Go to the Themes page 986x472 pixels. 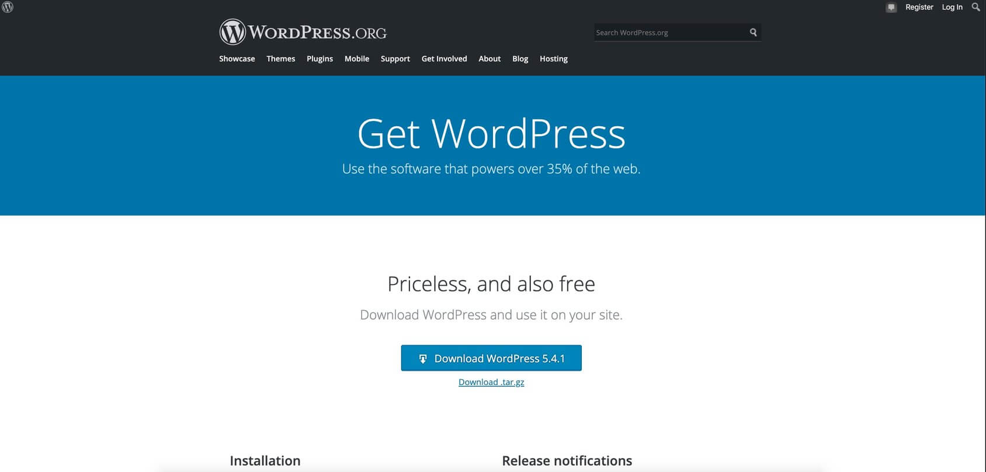pos(280,58)
